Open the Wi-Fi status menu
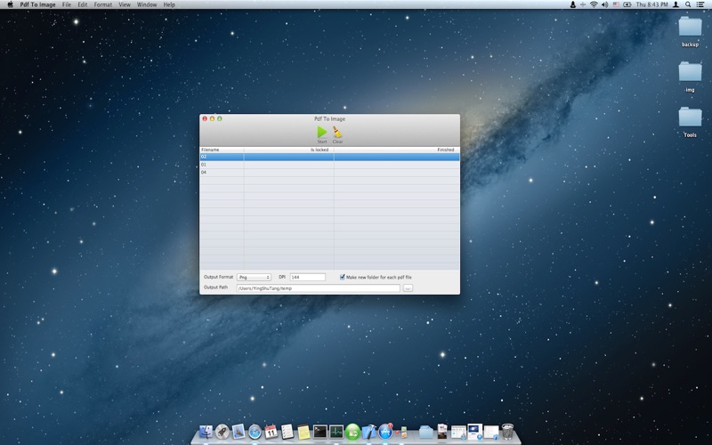The image size is (712, 445). [x=594, y=4]
